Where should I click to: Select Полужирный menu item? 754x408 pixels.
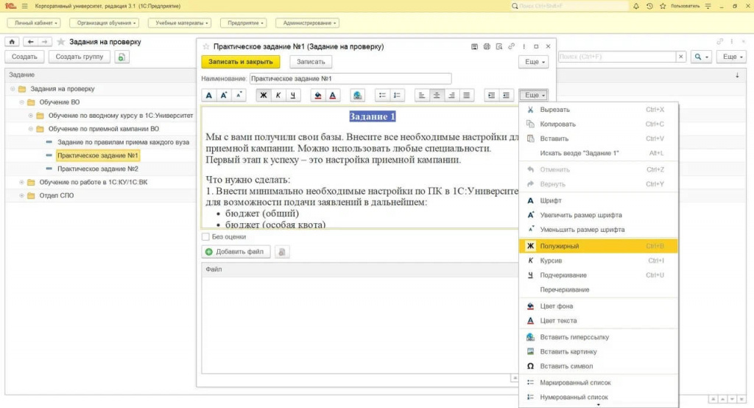599,246
